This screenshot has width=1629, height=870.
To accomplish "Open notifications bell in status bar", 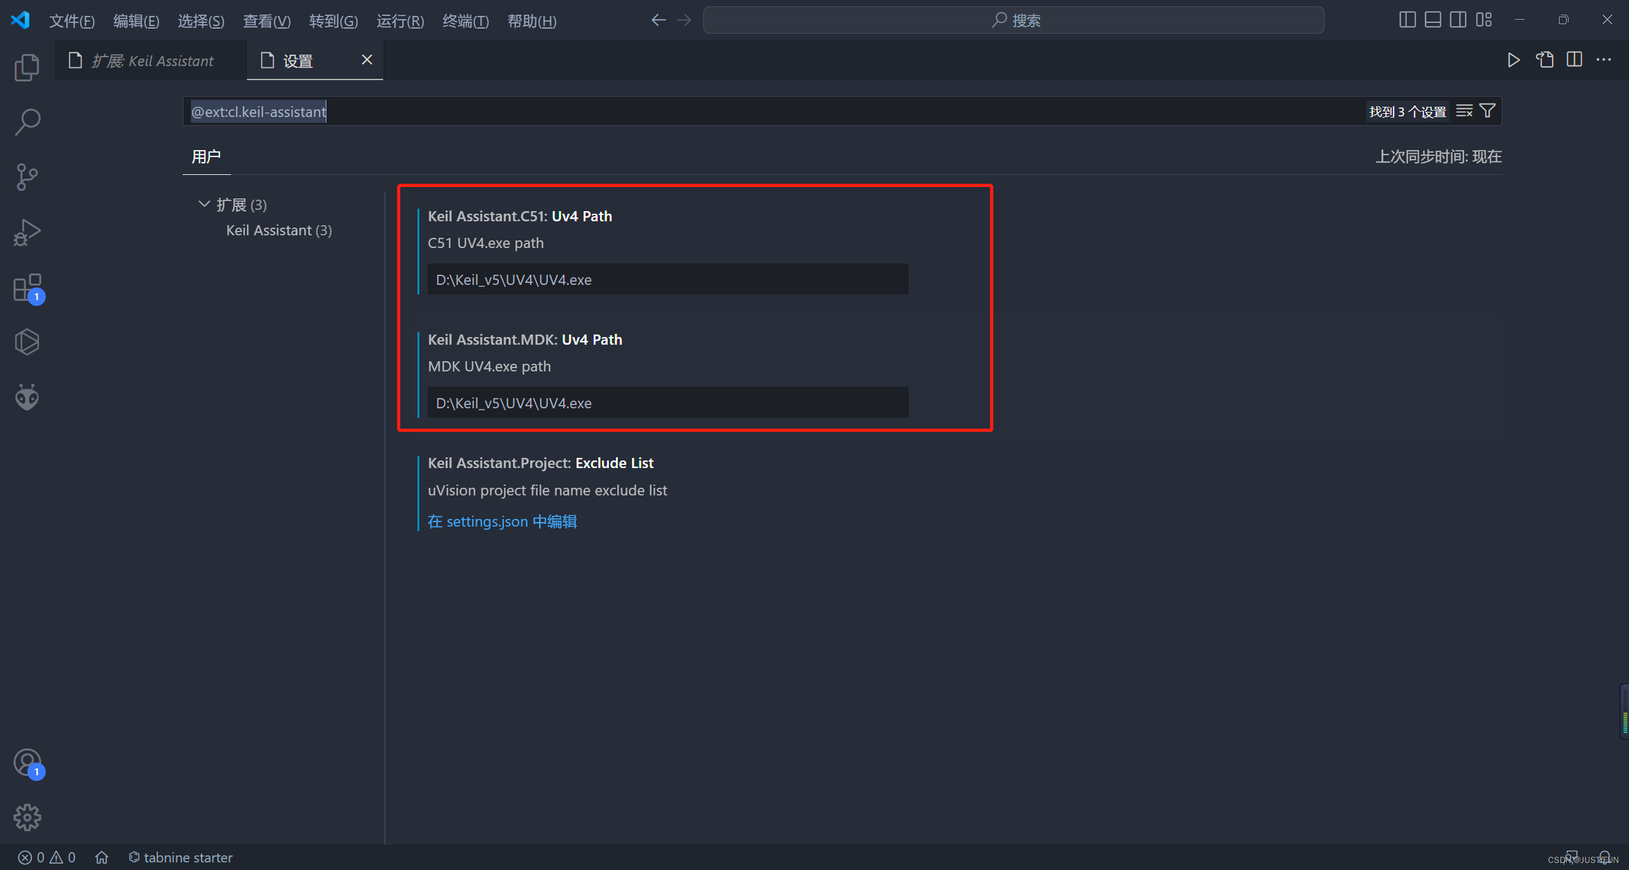I will 1605,857.
